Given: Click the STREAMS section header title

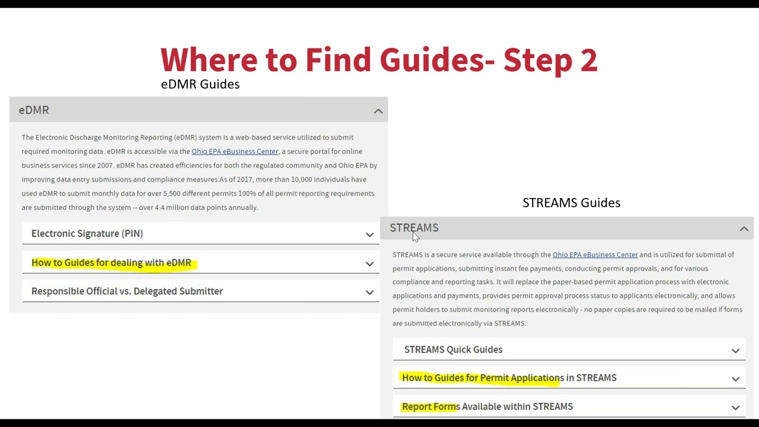Looking at the screenshot, I should coord(414,228).
